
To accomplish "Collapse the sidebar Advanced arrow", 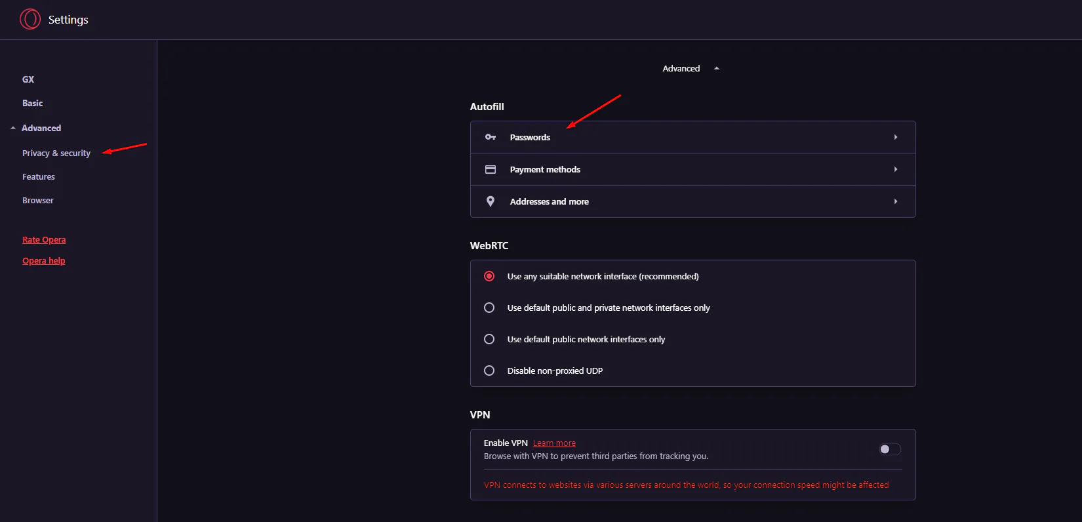I will pos(13,128).
